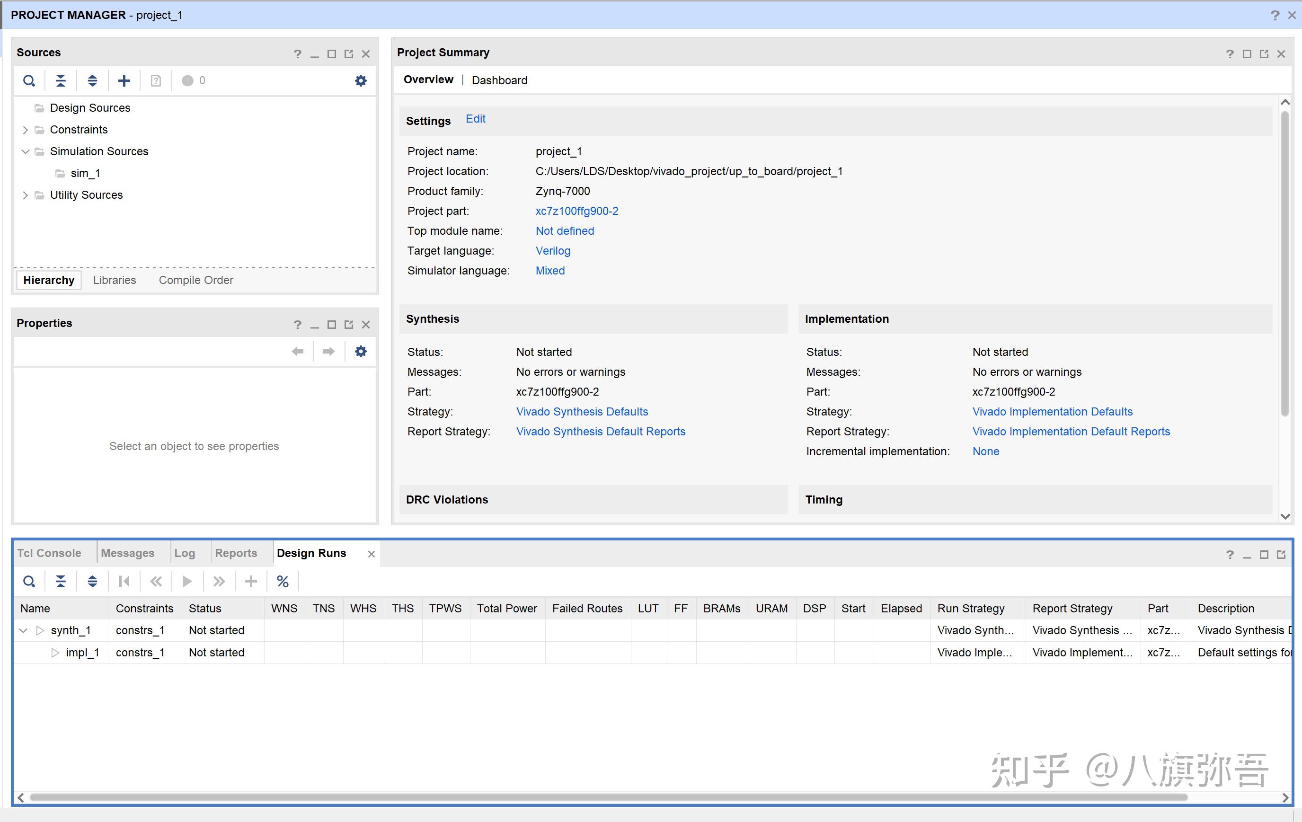Click the Edit settings link
The image size is (1302, 822).
tap(475, 119)
